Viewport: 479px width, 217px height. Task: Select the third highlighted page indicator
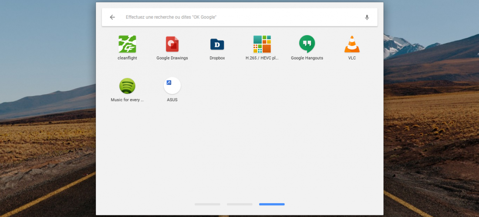tap(272, 204)
